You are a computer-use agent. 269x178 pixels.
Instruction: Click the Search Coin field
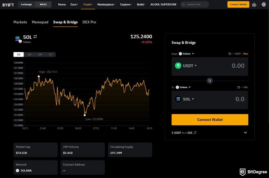(x=194, y=5)
